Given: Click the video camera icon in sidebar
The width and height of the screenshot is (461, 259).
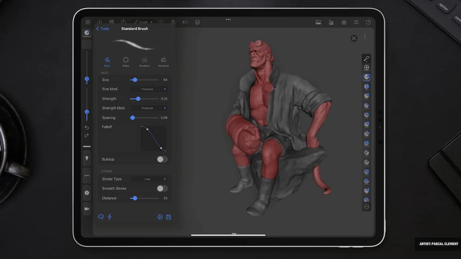Looking at the screenshot, I should tap(87, 209).
